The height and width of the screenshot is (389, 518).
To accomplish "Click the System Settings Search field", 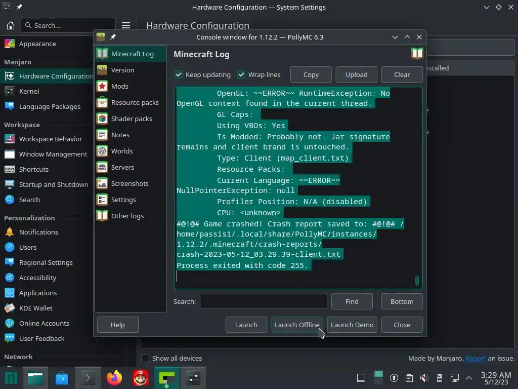I will pyautogui.click(x=68, y=25).
